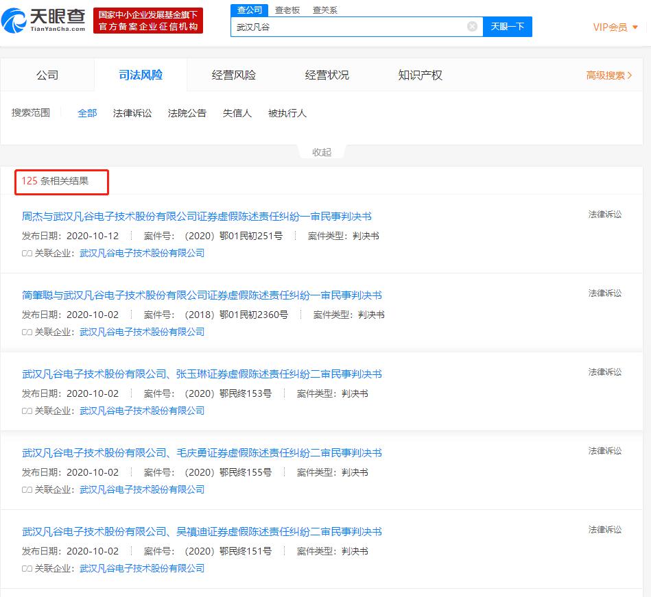This screenshot has height=597, width=651.
Task: Click the TianYanCha logo
Action: click(43, 21)
